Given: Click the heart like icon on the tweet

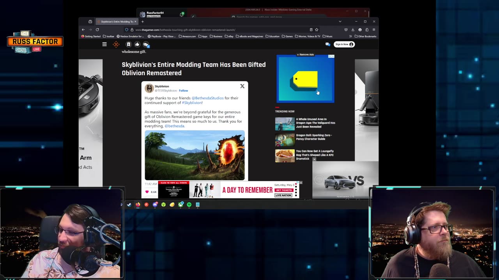Looking at the screenshot, I should (x=147, y=192).
